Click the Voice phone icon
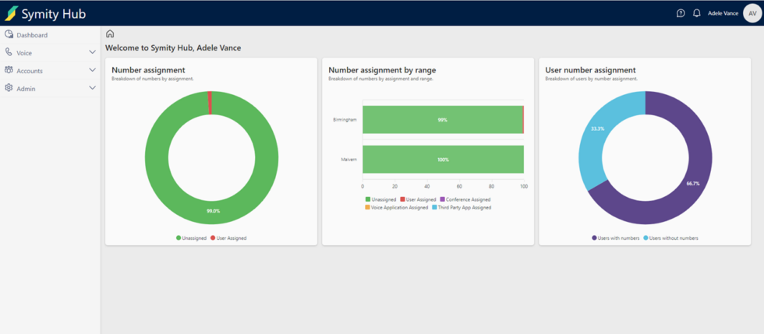 coord(9,52)
